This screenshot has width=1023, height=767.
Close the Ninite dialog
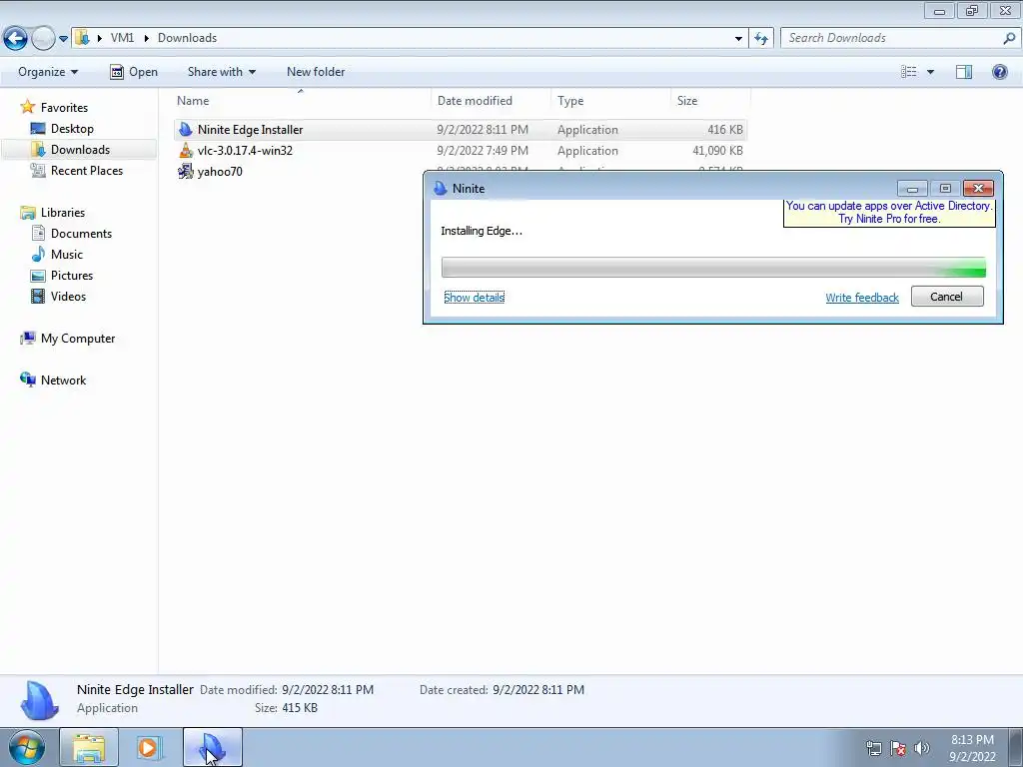978,189
